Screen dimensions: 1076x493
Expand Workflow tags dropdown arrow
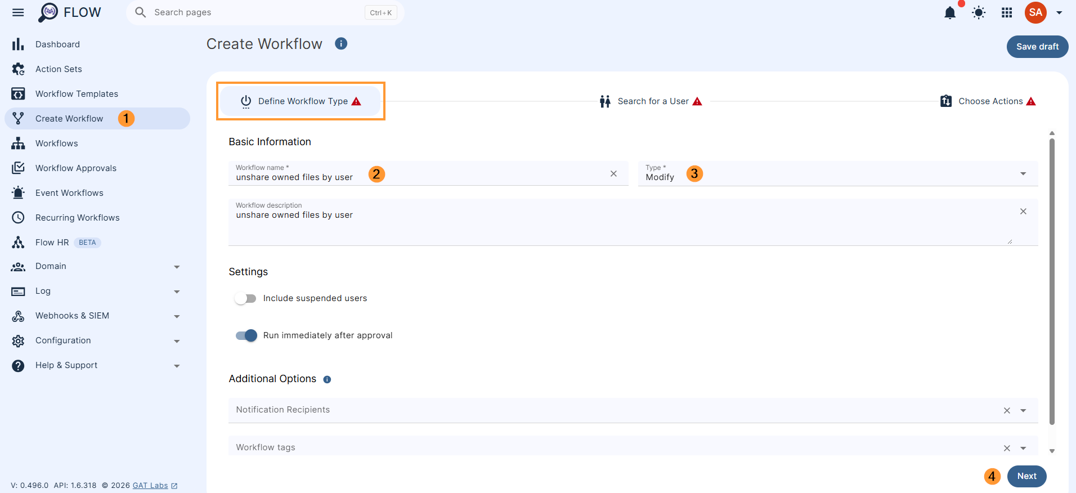(x=1023, y=448)
